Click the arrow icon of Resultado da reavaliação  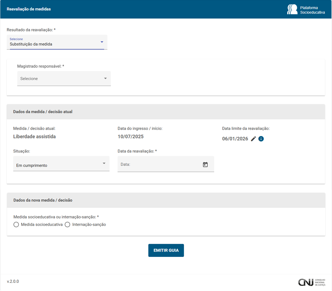[102, 42]
